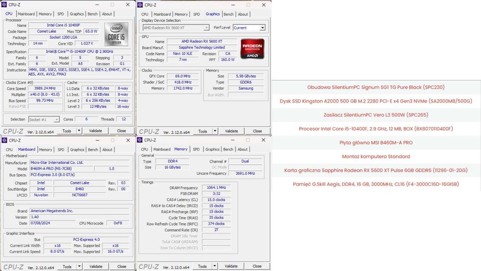
Task: Expand the Tools arrow in the Memory window
Action: tap(215, 266)
